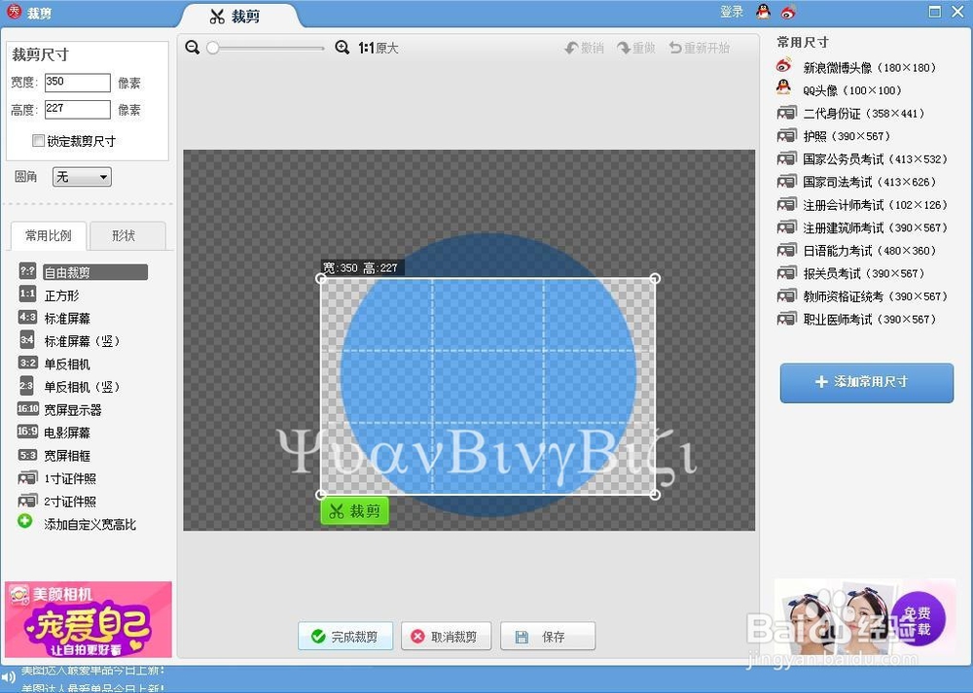Choose 教师资格证统考 (390×567) preset

click(862, 296)
